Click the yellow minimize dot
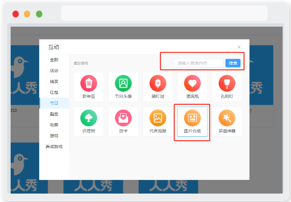 pyautogui.click(x=27, y=14)
